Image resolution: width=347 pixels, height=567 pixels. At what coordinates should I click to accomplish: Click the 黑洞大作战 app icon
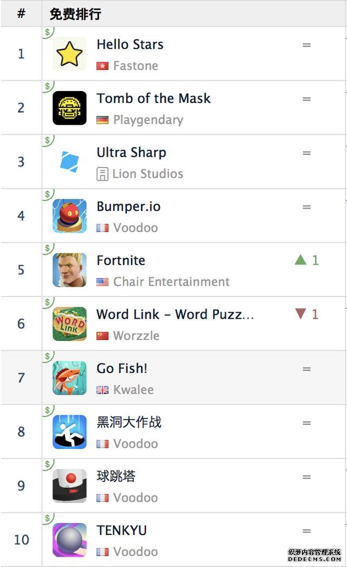(69, 432)
